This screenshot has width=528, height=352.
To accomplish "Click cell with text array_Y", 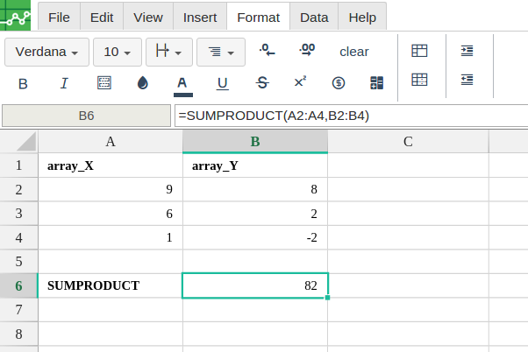I will tap(255, 165).
